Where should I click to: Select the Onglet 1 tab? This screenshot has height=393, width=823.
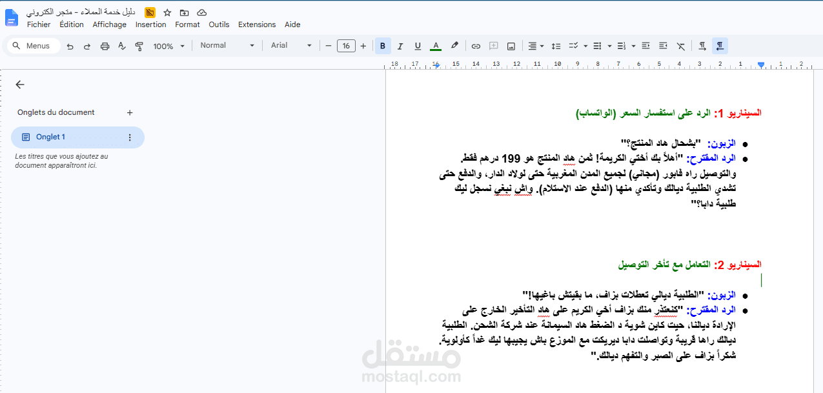point(77,137)
